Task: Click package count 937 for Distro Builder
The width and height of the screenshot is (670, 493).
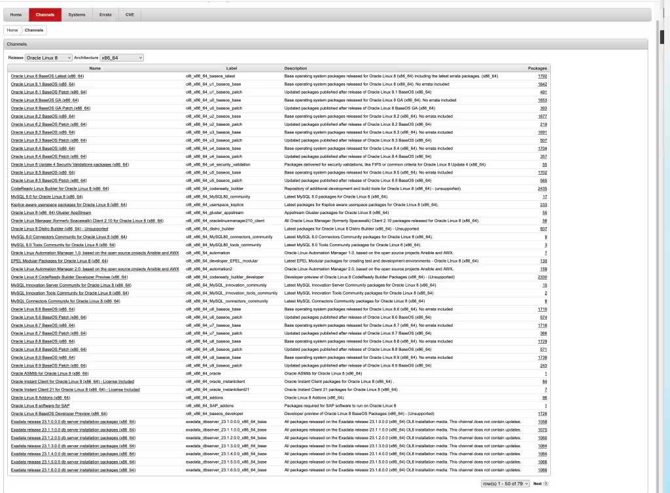Action: coord(544,228)
